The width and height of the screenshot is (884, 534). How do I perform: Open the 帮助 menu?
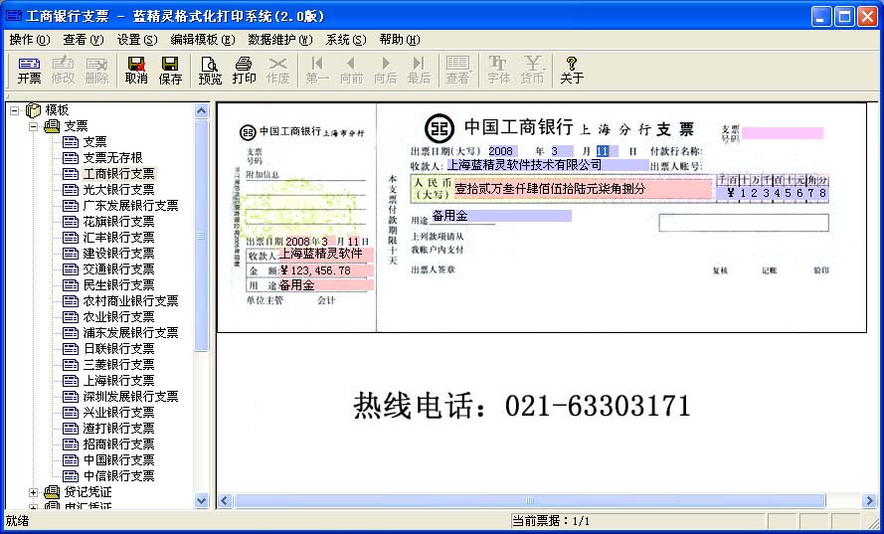point(399,40)
